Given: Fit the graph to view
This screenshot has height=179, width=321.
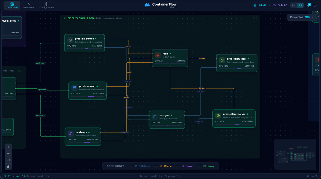Looking at the screenshot, I should point(8,160).
